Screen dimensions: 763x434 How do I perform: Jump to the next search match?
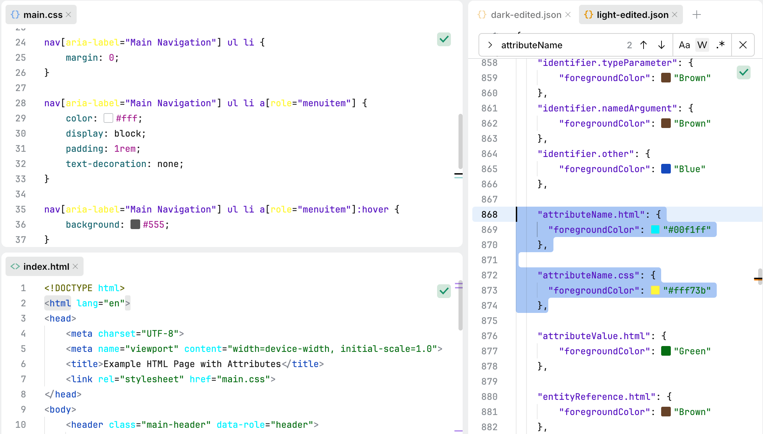pos(661,45)
